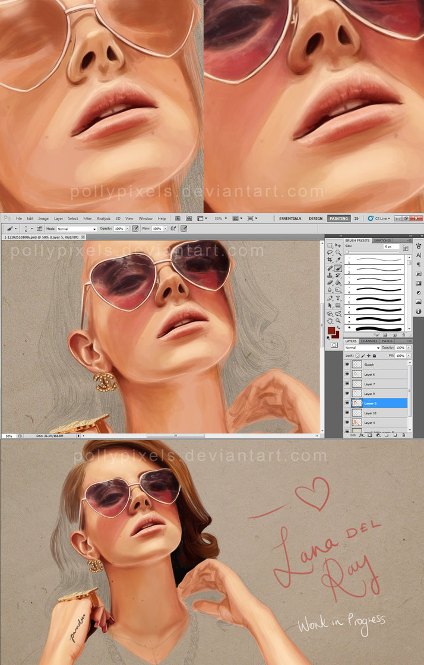424x665 pixels.
Task: Select the 3D Camera Rotate tool
Action: point(338,313)
